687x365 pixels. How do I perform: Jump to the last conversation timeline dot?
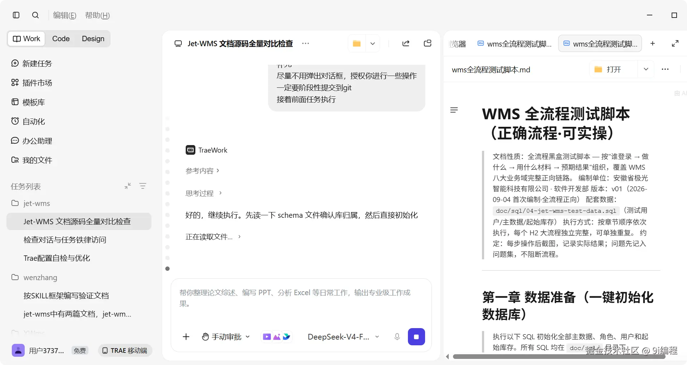(x=167, y=269)
